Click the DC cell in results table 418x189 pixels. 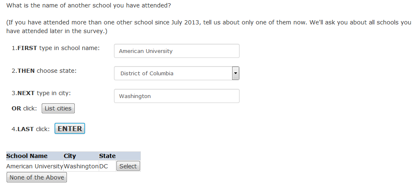click(x=103, y=166)
